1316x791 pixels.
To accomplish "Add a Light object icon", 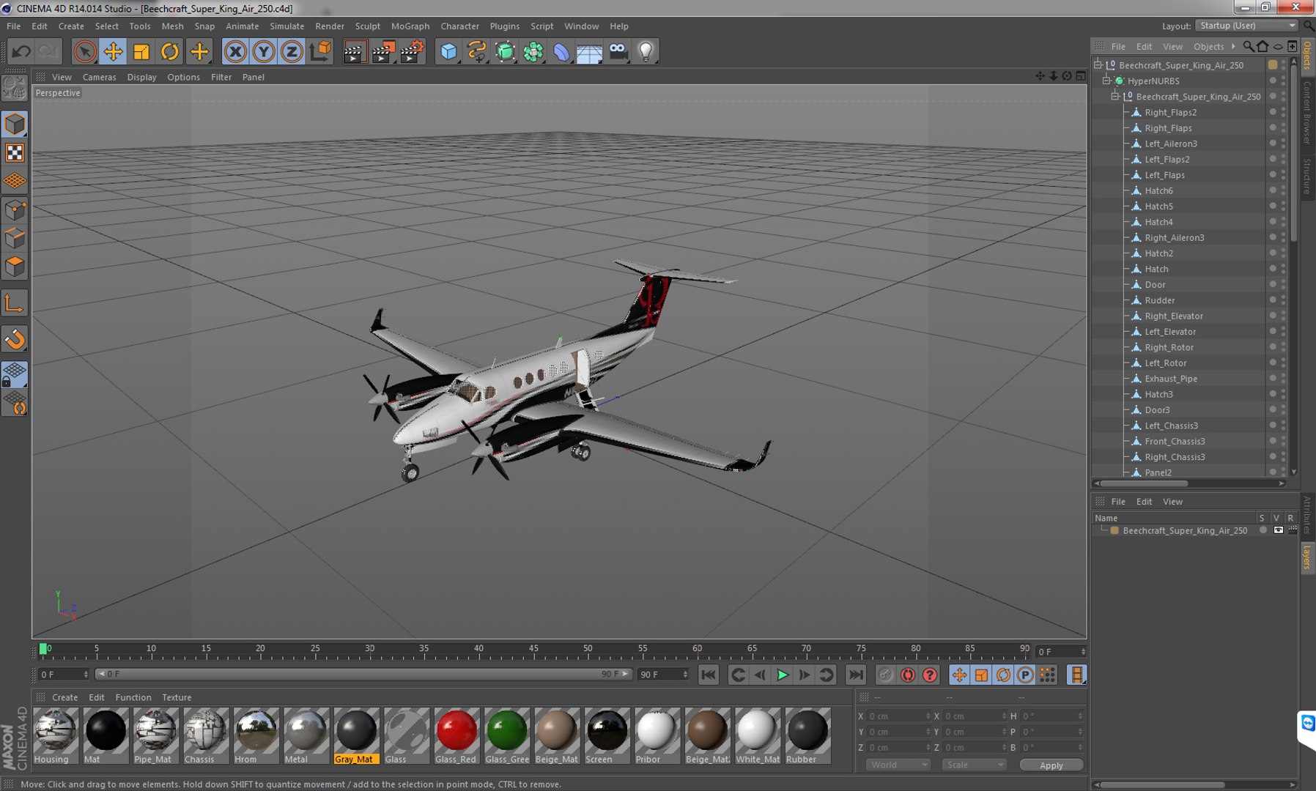I will tap(646, 51).
